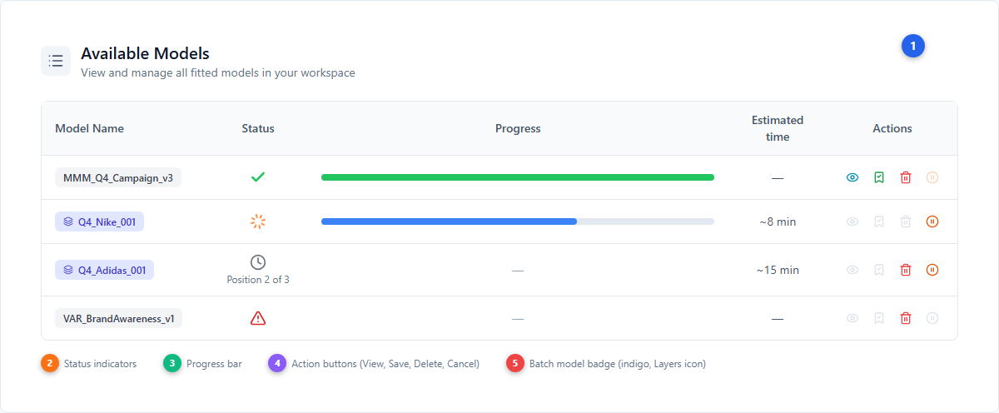Click the red warning triangle for VAR_BrandAwareness_v1

pyautogui.click(x=258, y=318)
